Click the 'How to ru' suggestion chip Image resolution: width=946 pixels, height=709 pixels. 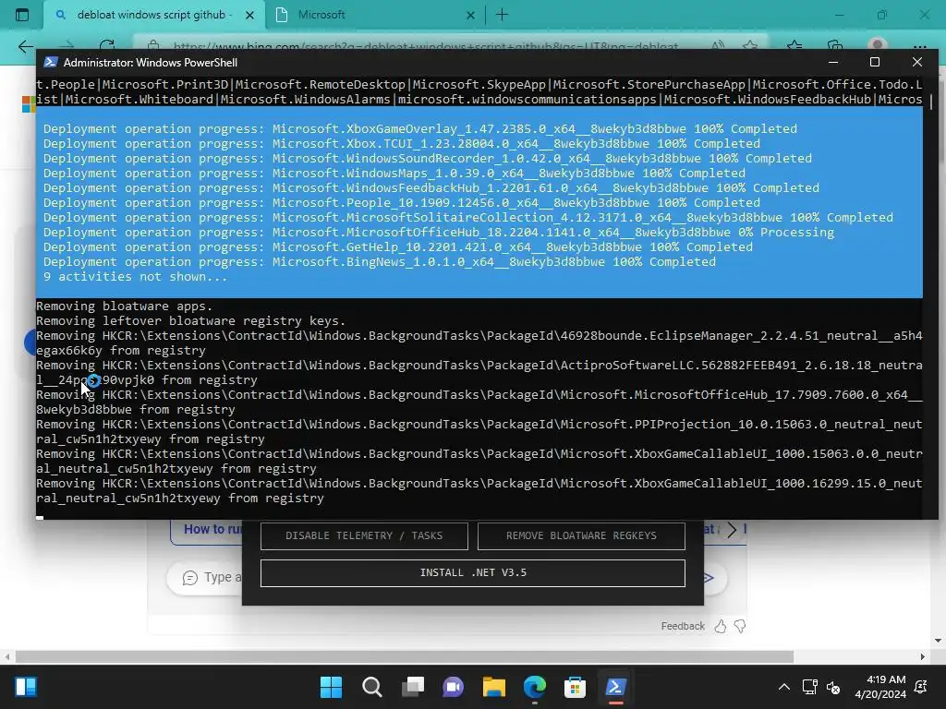(206, 530)
